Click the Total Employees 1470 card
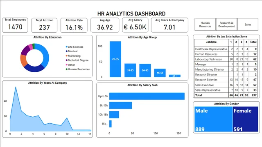The width and height of the screenshot is (262, 147). pos(15,25)
